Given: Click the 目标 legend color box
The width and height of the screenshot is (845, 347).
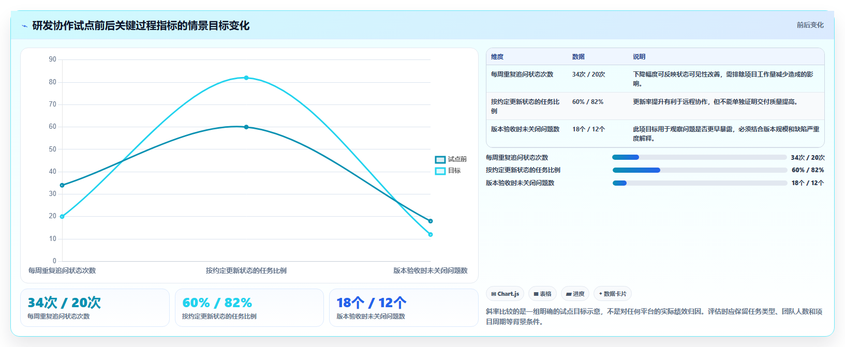Looking at the screenshot, I should tap(440, 171).
